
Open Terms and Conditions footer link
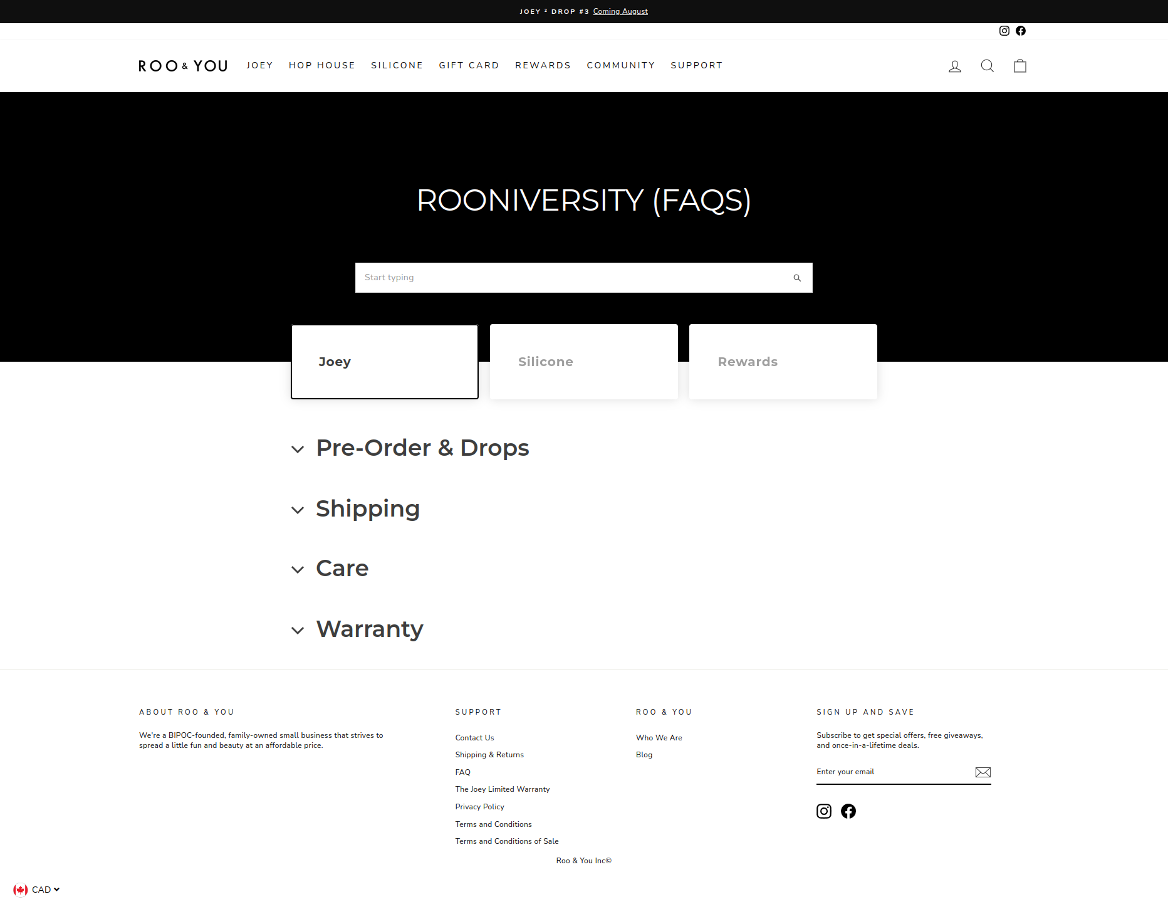point(493,824)
